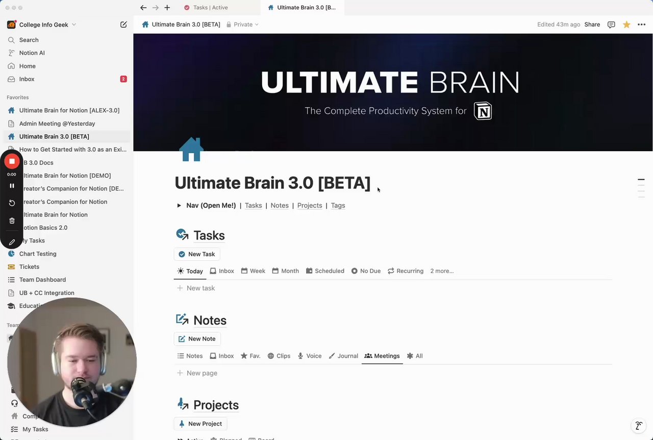Restart recording with the undo arrow
The image size is (653, 440).
12,203
